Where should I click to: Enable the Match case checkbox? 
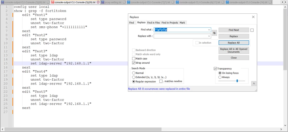[x=133, y=59]
